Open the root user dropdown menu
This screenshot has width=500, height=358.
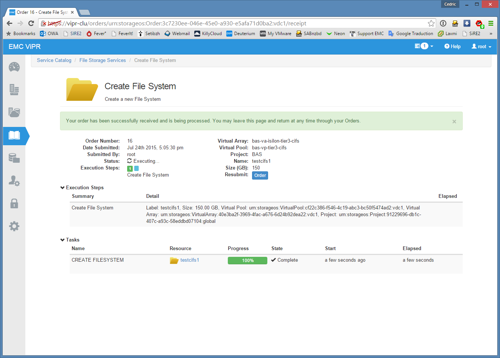point(481,47)
